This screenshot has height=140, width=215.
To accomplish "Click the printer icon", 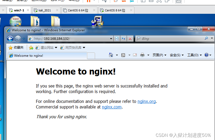I will click(x=142, y=55).
